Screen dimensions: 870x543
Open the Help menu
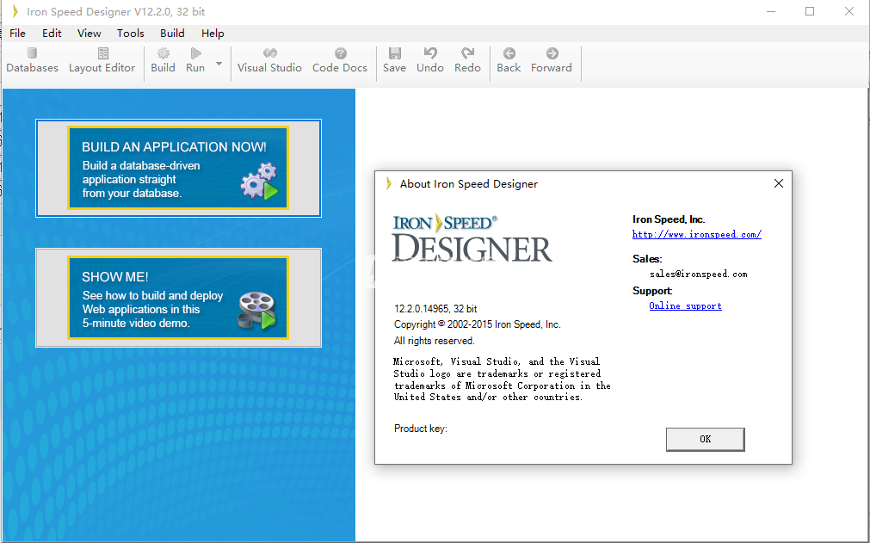click(213, 34)
